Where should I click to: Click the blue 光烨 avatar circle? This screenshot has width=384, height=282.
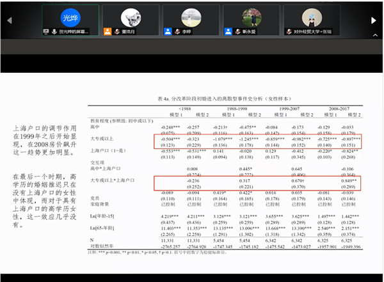pos(69,17)
